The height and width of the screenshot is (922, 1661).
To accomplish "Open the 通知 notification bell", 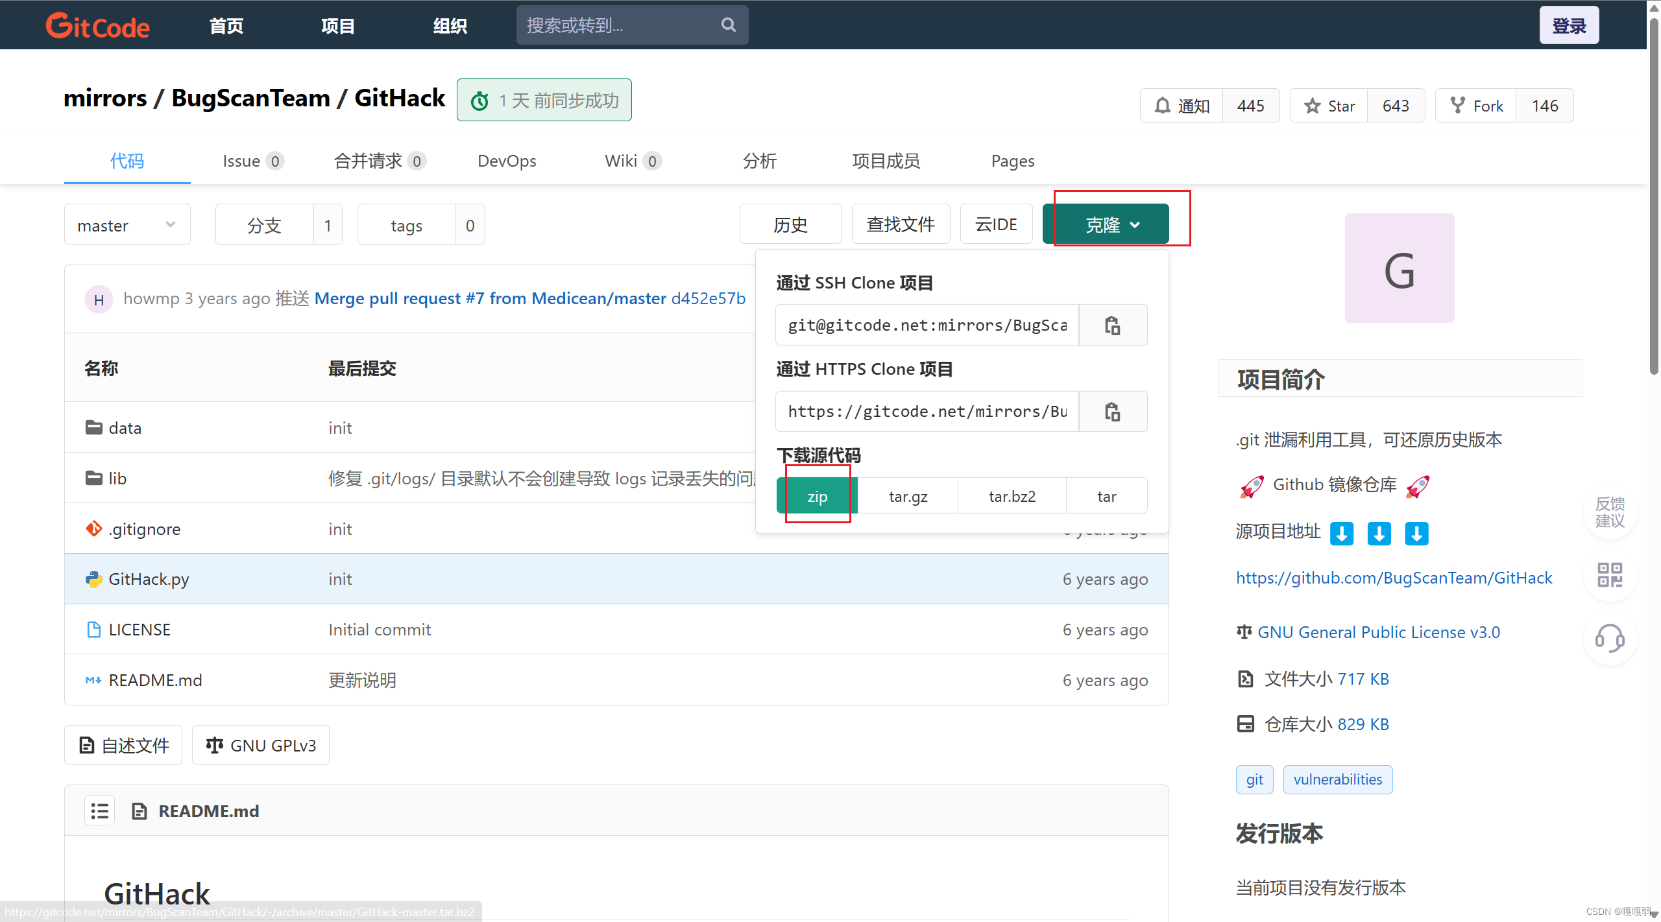I will click(x=1182, y=106).
